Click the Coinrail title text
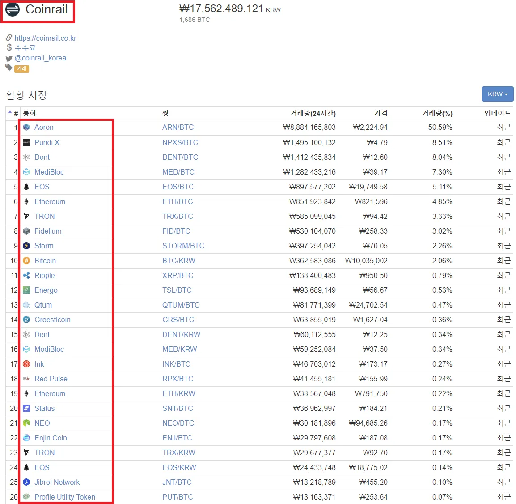This screenshot has height=504, width=516. 47,9
